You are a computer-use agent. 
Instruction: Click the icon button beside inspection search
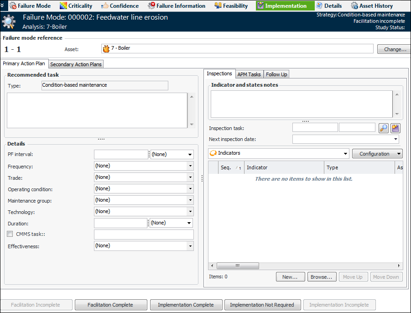[395, 128]
